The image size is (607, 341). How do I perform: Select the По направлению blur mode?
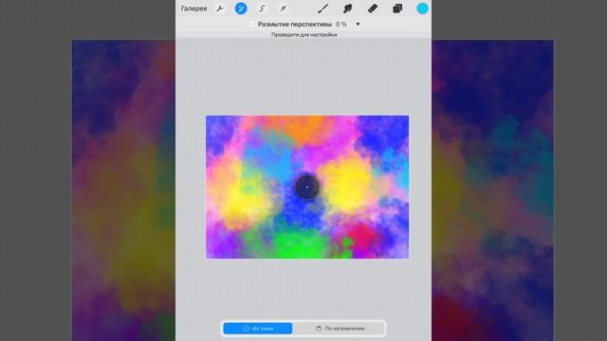click(340, 329)
